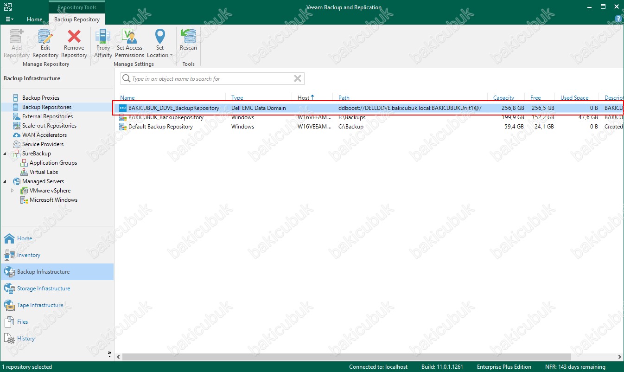Click the Dell EMC Data Domain type cell
624x372 pixels.
point(258,108)
